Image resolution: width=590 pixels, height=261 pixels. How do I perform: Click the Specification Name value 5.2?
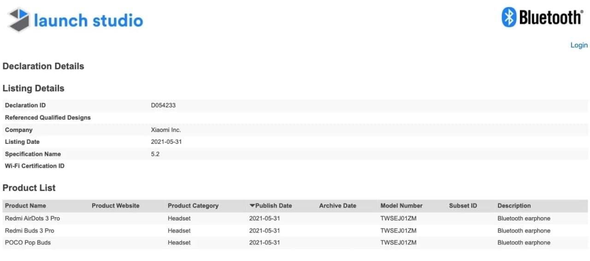(155, 154)
